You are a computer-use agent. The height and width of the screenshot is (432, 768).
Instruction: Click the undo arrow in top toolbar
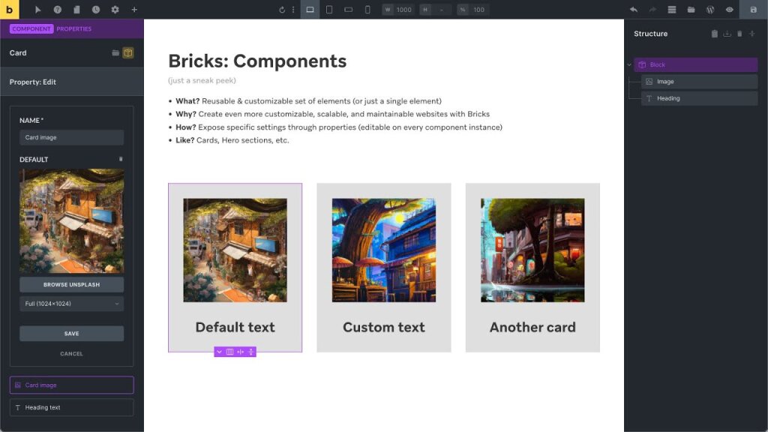pyautogui.click(x=634, y=10)
